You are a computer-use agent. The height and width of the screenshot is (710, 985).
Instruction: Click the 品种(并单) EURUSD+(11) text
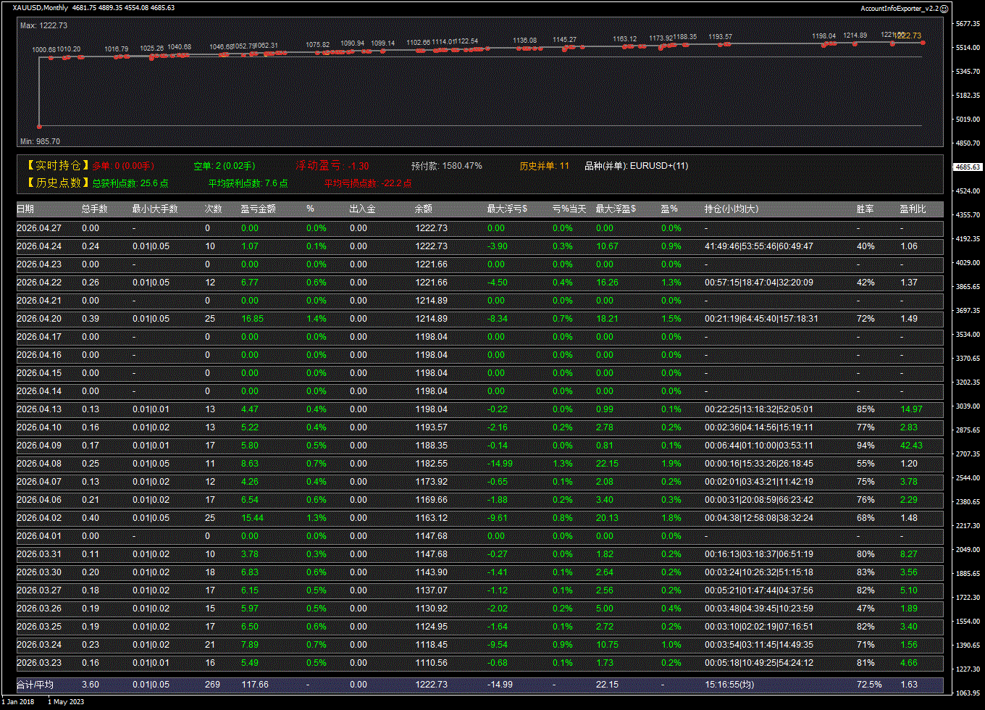tap(636, 166)
